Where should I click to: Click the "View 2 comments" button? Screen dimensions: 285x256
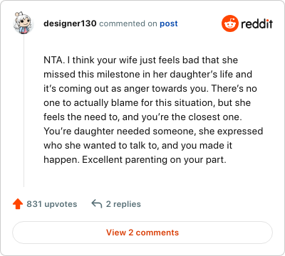click(142, 233)
